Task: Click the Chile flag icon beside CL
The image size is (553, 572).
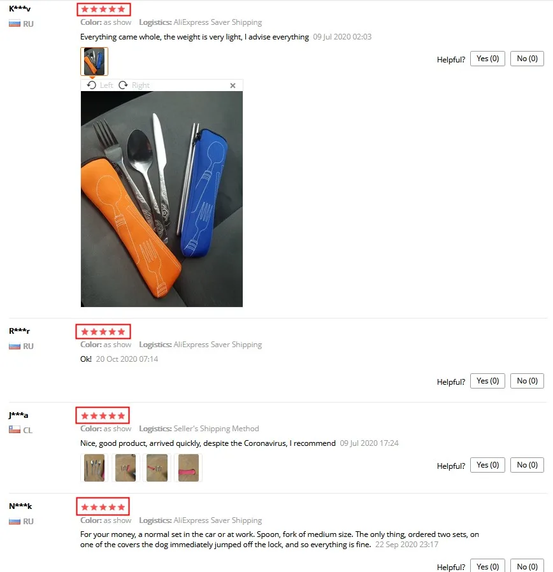Action: (x=15, y=430)
